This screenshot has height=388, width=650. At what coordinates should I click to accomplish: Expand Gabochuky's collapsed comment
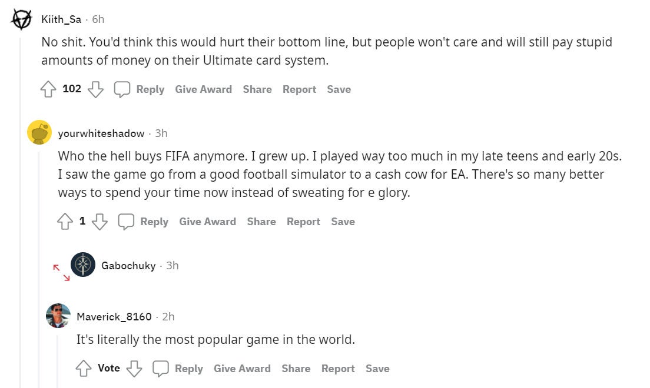pos(59,265)
